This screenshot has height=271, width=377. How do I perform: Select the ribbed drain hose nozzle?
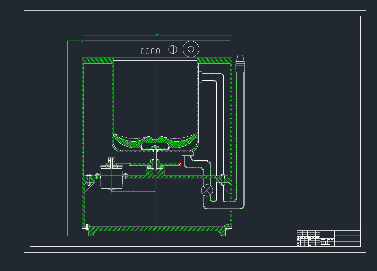[x=240, y=63]
